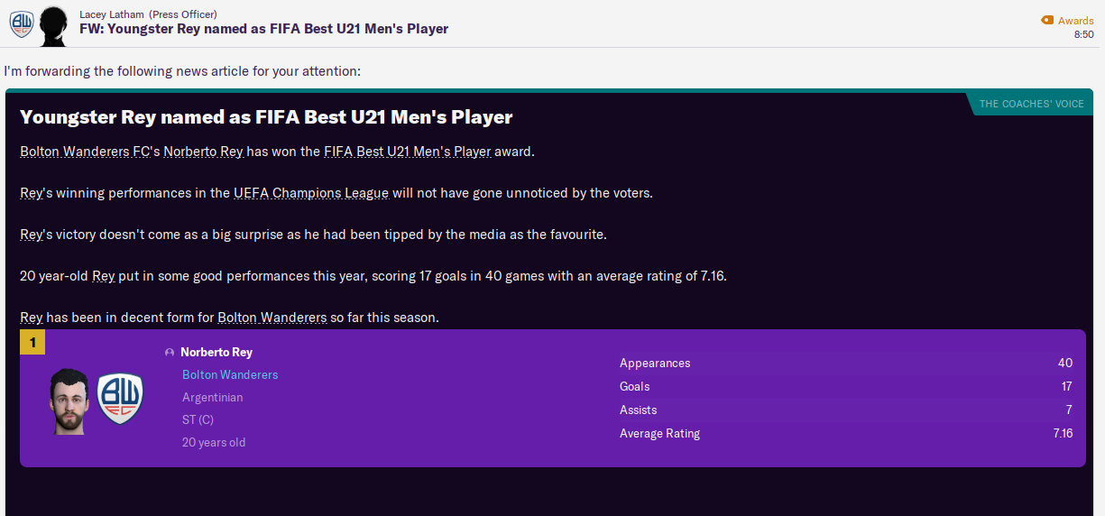Click the gold number 1 rank badge
The height and width of the screenshot is (516, 1105).
tap(32, 343)
